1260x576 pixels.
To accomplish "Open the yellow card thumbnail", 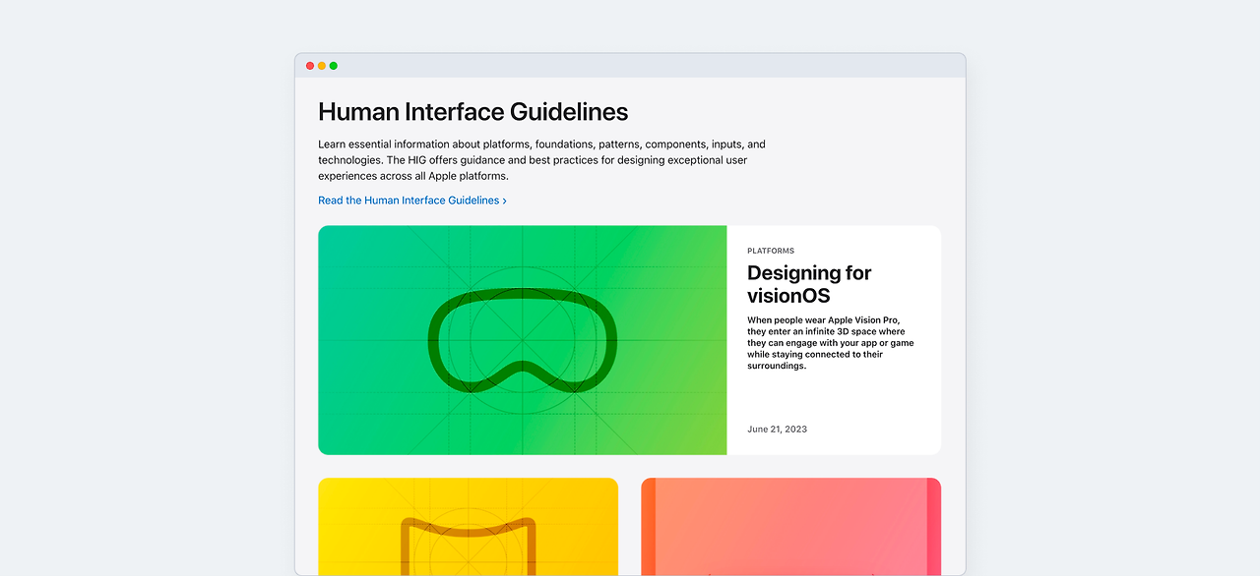I will pos(468,527).
